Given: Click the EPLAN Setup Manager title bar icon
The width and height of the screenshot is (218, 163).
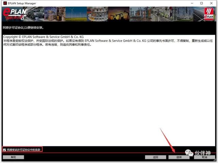Looking at the screenshot, I should 5,3.
